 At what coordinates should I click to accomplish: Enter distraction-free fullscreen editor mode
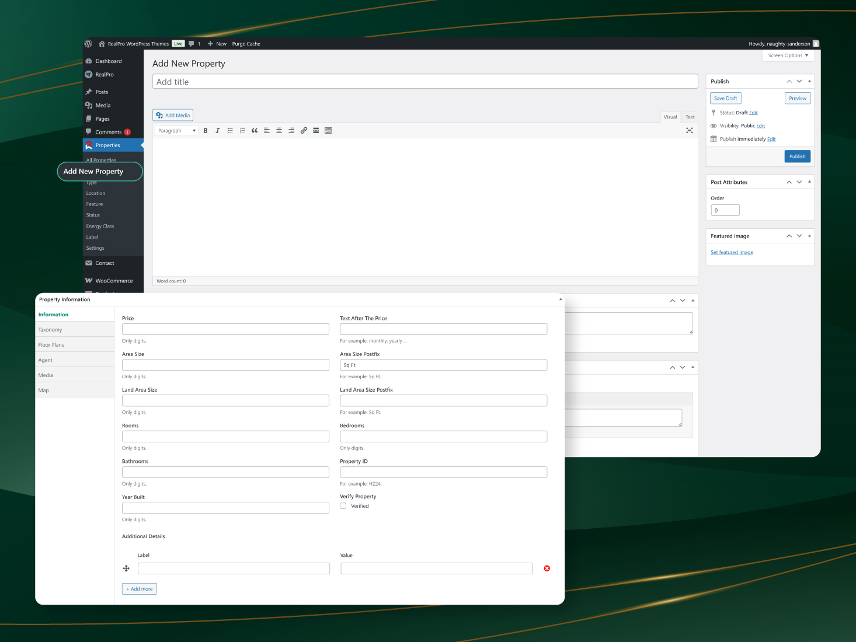coord(690,131)
